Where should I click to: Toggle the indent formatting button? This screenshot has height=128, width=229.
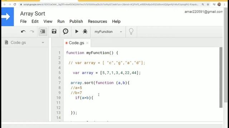pos(43,32)
